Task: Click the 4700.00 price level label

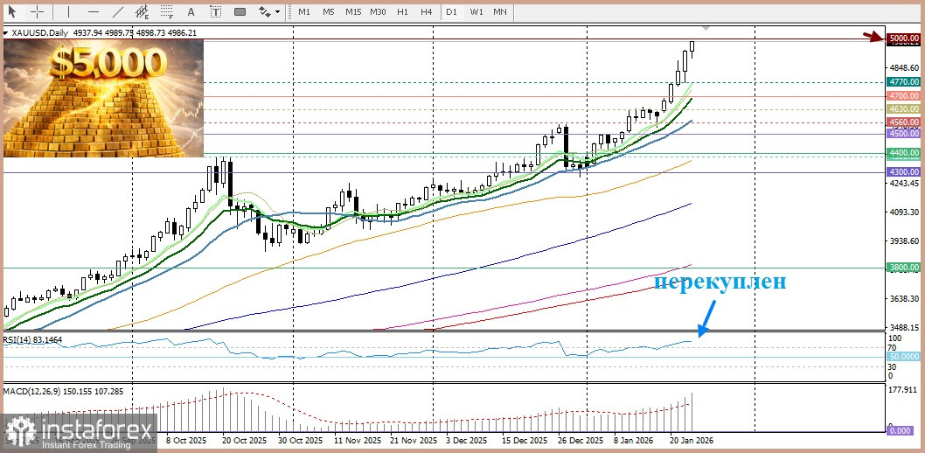Action: pos(905,95)
